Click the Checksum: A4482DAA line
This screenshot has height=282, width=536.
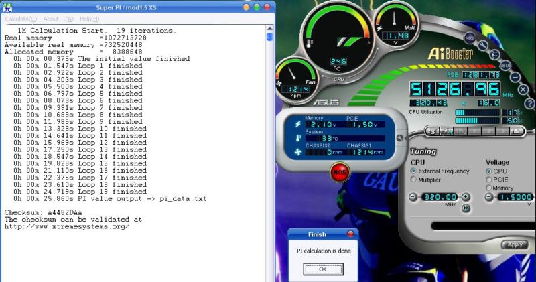pyautogui.click(x=44, y=212)
